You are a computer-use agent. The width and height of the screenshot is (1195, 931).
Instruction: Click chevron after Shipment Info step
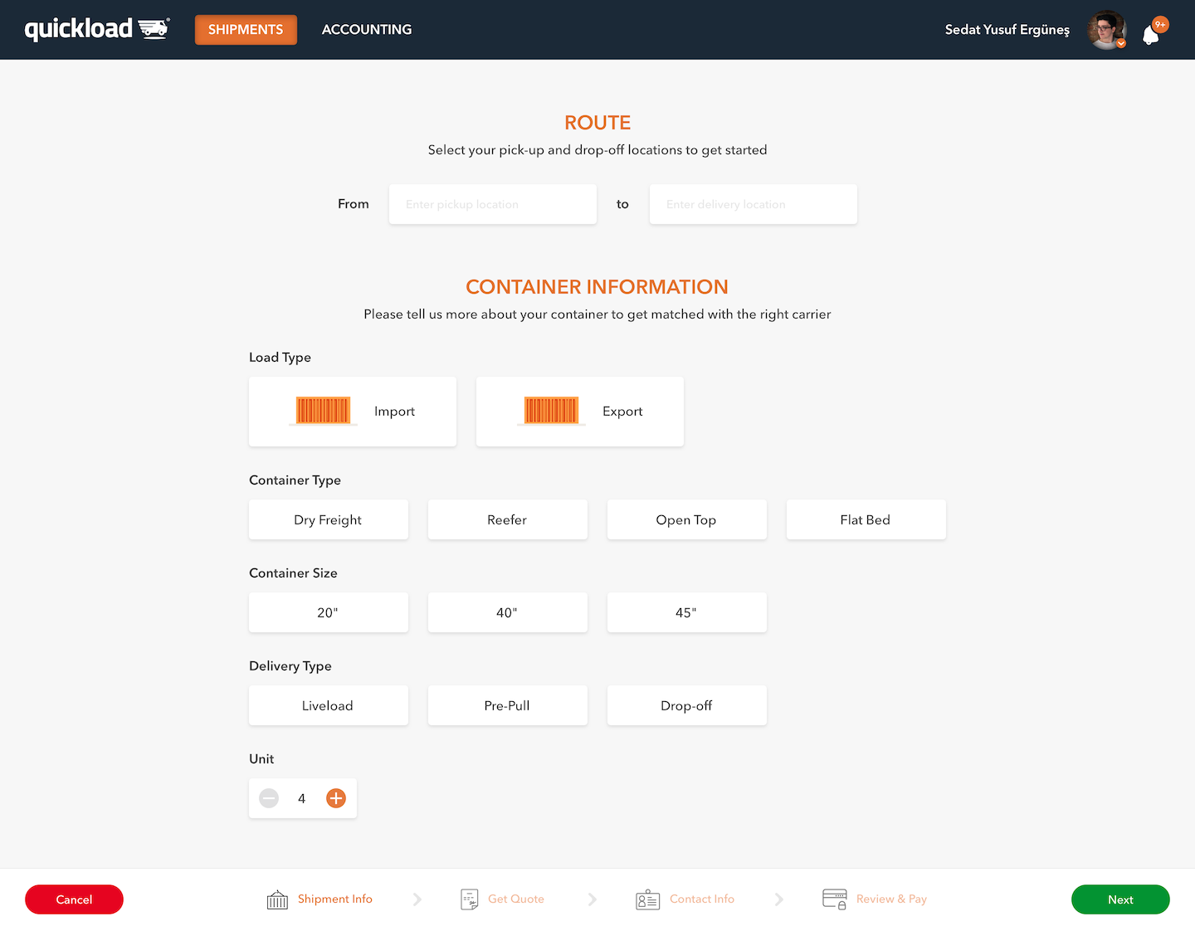coord(417,899)
